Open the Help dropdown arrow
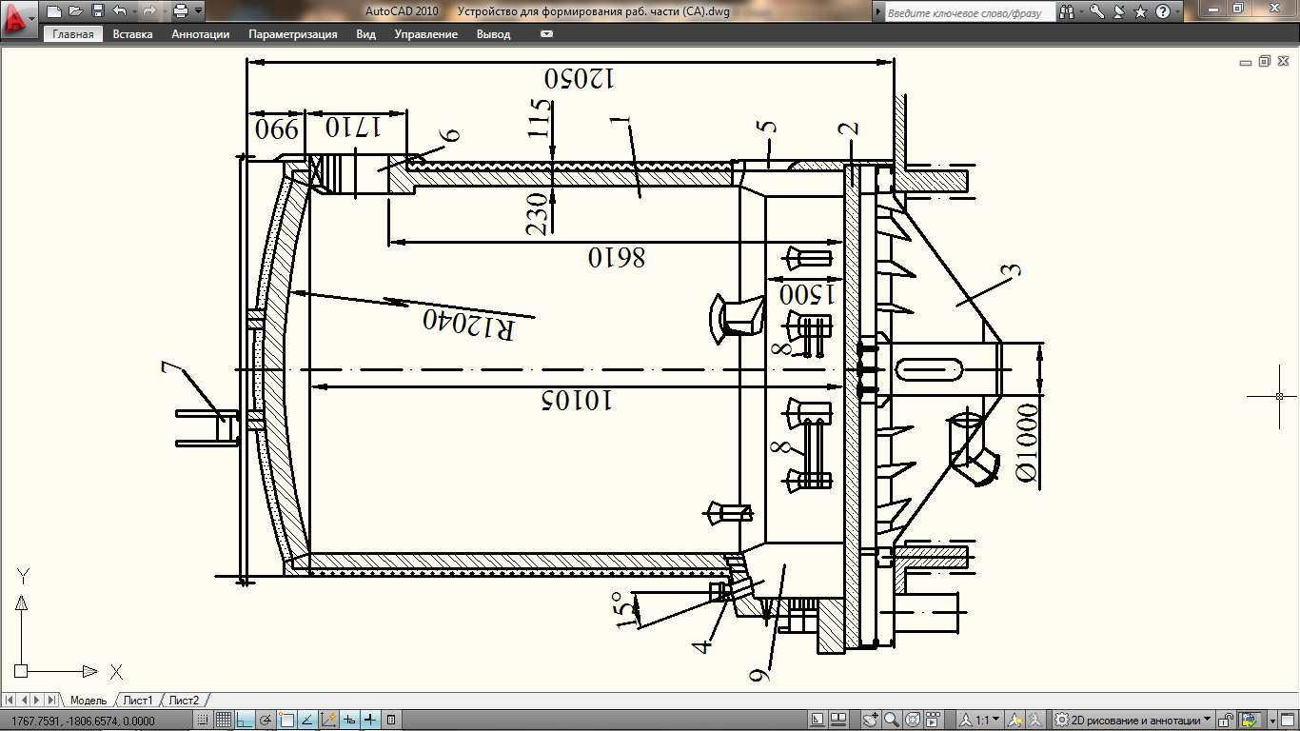Image resolution: width=1300 pixels, height=731 pixels. coord(1176,12)
